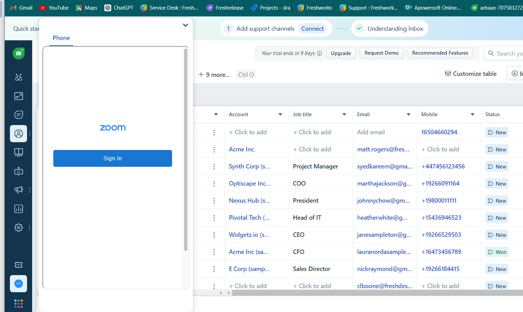Open the knowledge base book icon
523x312 pixels.
click(19, 152)
